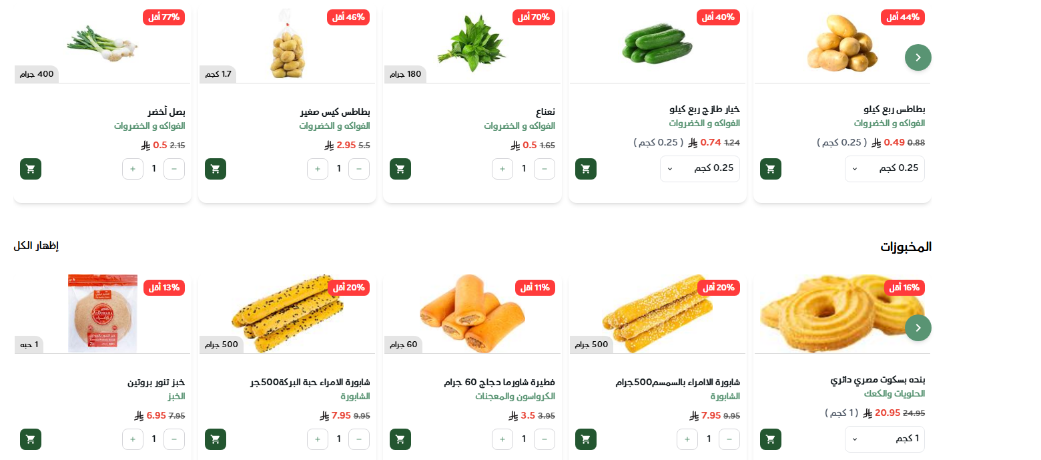1041x460 pixels.
Task: Advance المخبوزات carousel with arrow button
Action: click(x=918, y=328)
